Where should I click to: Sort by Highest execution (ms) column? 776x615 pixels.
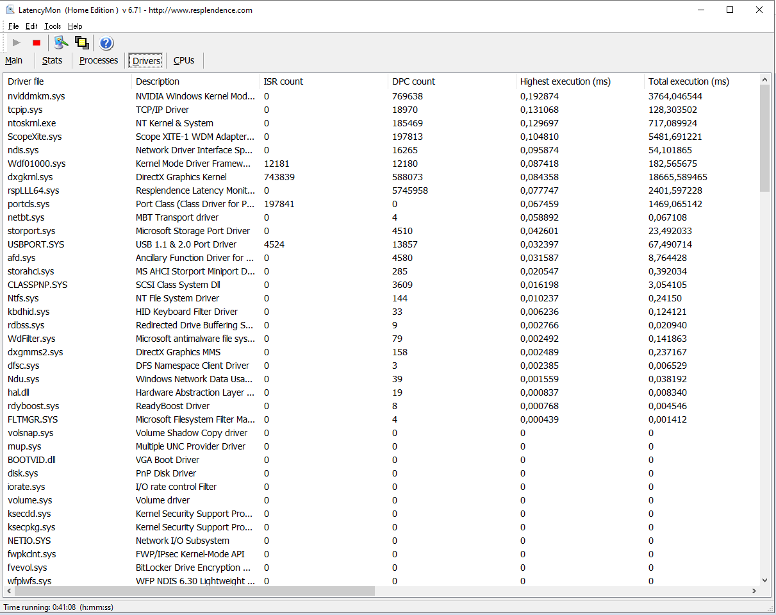[x=565, y=81]
